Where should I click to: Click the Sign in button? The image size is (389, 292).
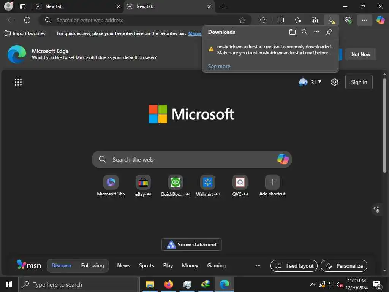359,82
